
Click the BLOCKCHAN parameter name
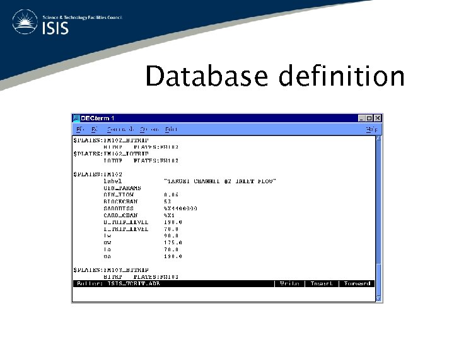(120, 202)
